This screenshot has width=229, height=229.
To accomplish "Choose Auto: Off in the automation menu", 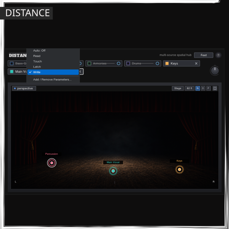I will (53, 51).
